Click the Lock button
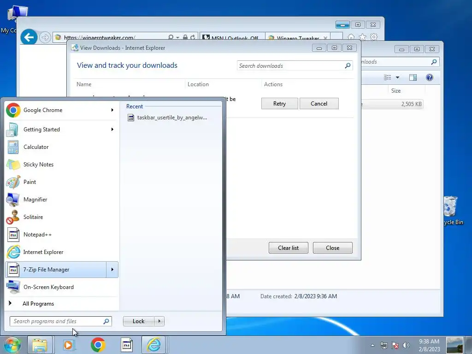The width and height of the screenshot is (472, 354). 138,321
